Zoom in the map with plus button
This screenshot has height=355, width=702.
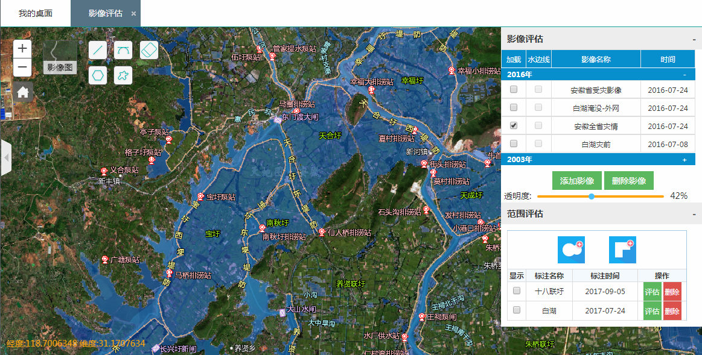coord(22,49)
